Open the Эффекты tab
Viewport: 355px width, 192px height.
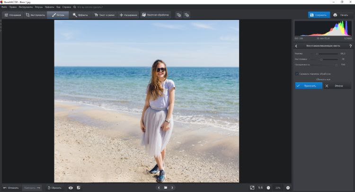coord(81,15)
